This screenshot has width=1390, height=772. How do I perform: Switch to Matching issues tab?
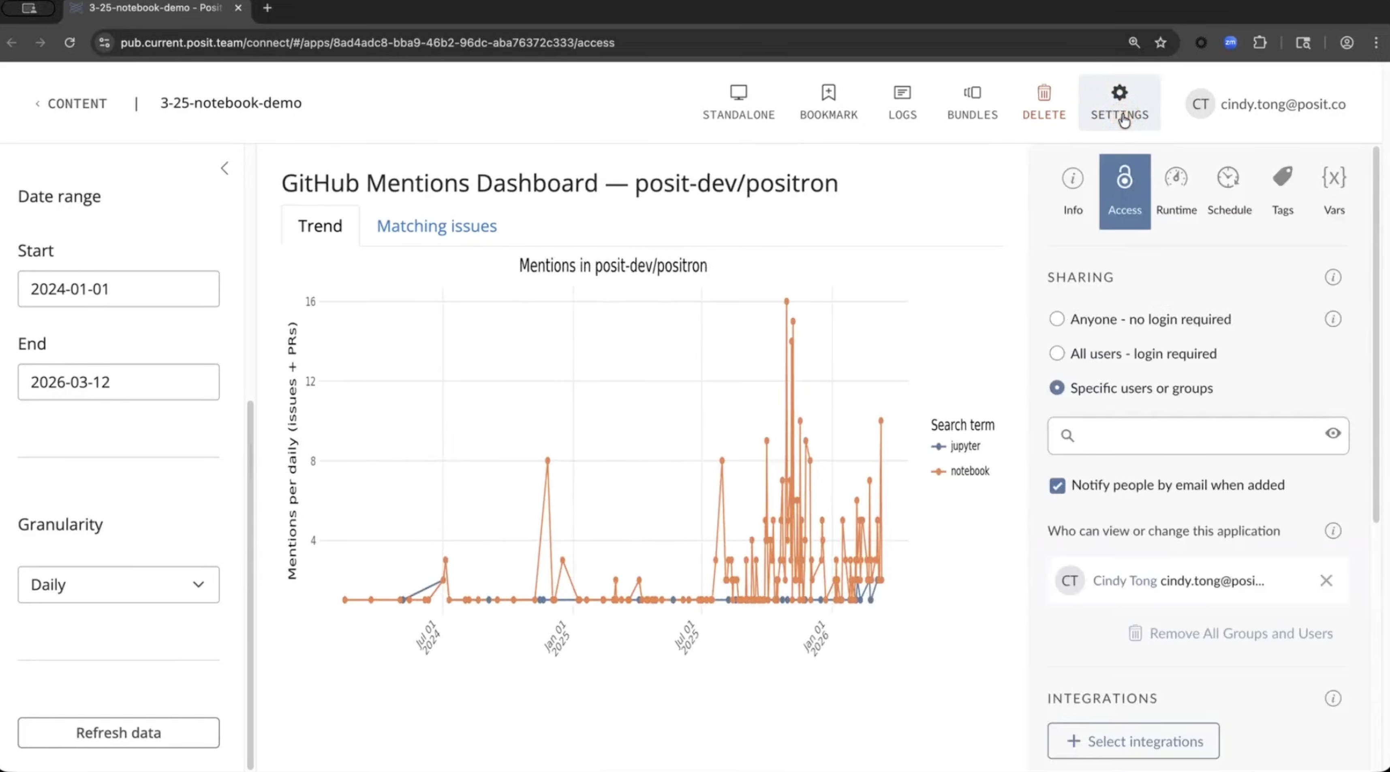click(x=436, y=226)
